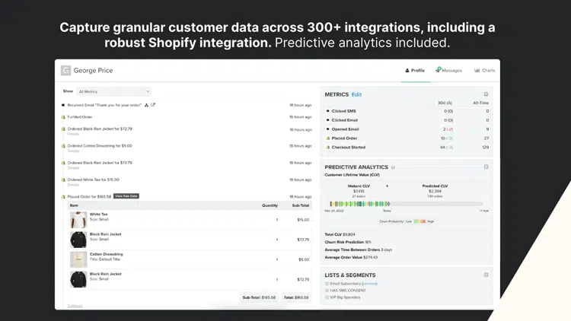Image resolution: width=571 pixels, height=321 pixels.
Task: Click the Average Time Between Orders line
Action: 359,249
